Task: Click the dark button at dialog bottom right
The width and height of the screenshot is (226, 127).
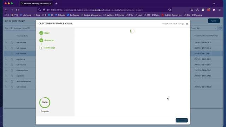Action: (182, 120)
